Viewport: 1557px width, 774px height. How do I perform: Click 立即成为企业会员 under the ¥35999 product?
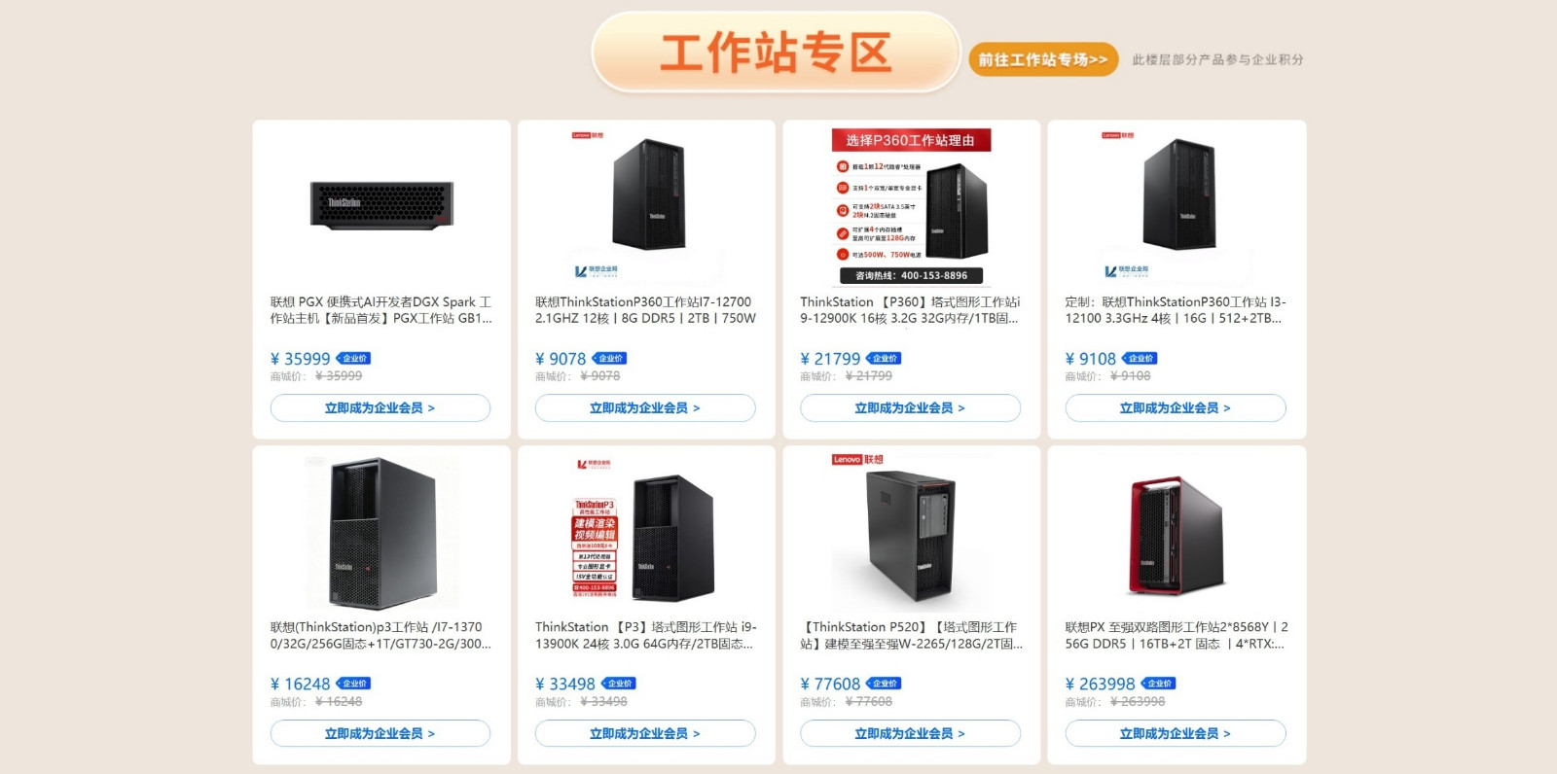[x=380, y=408]
